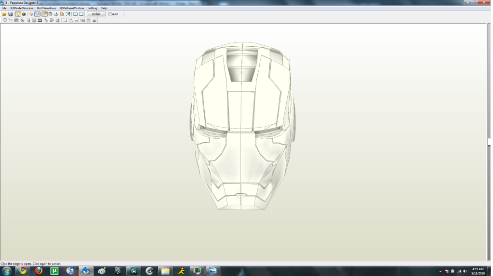Click the Iron Man helmet 3D model
Screen dimensions: 493x276
[242, 126]
